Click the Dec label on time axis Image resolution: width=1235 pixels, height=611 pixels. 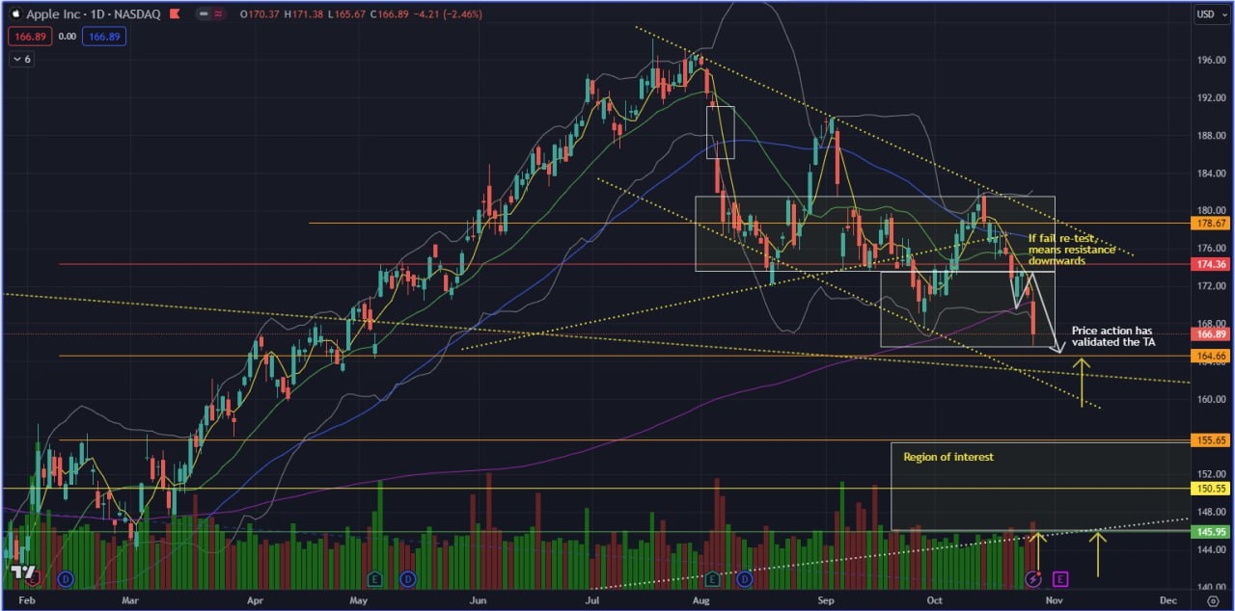tap(1168, 600)
